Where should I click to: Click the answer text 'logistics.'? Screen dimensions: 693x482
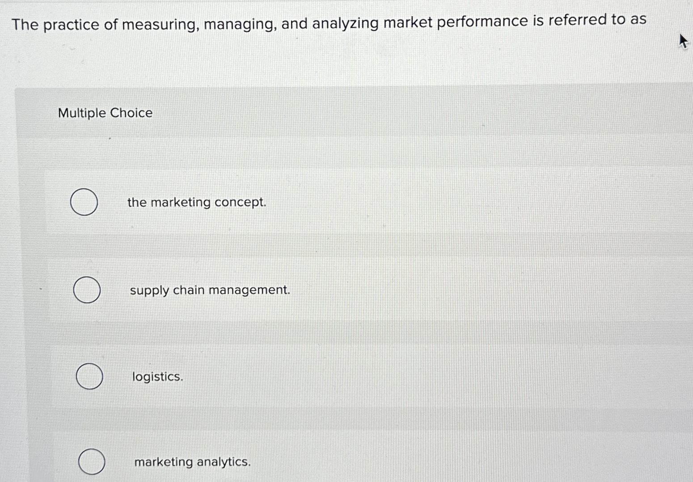tap(157, 376)
